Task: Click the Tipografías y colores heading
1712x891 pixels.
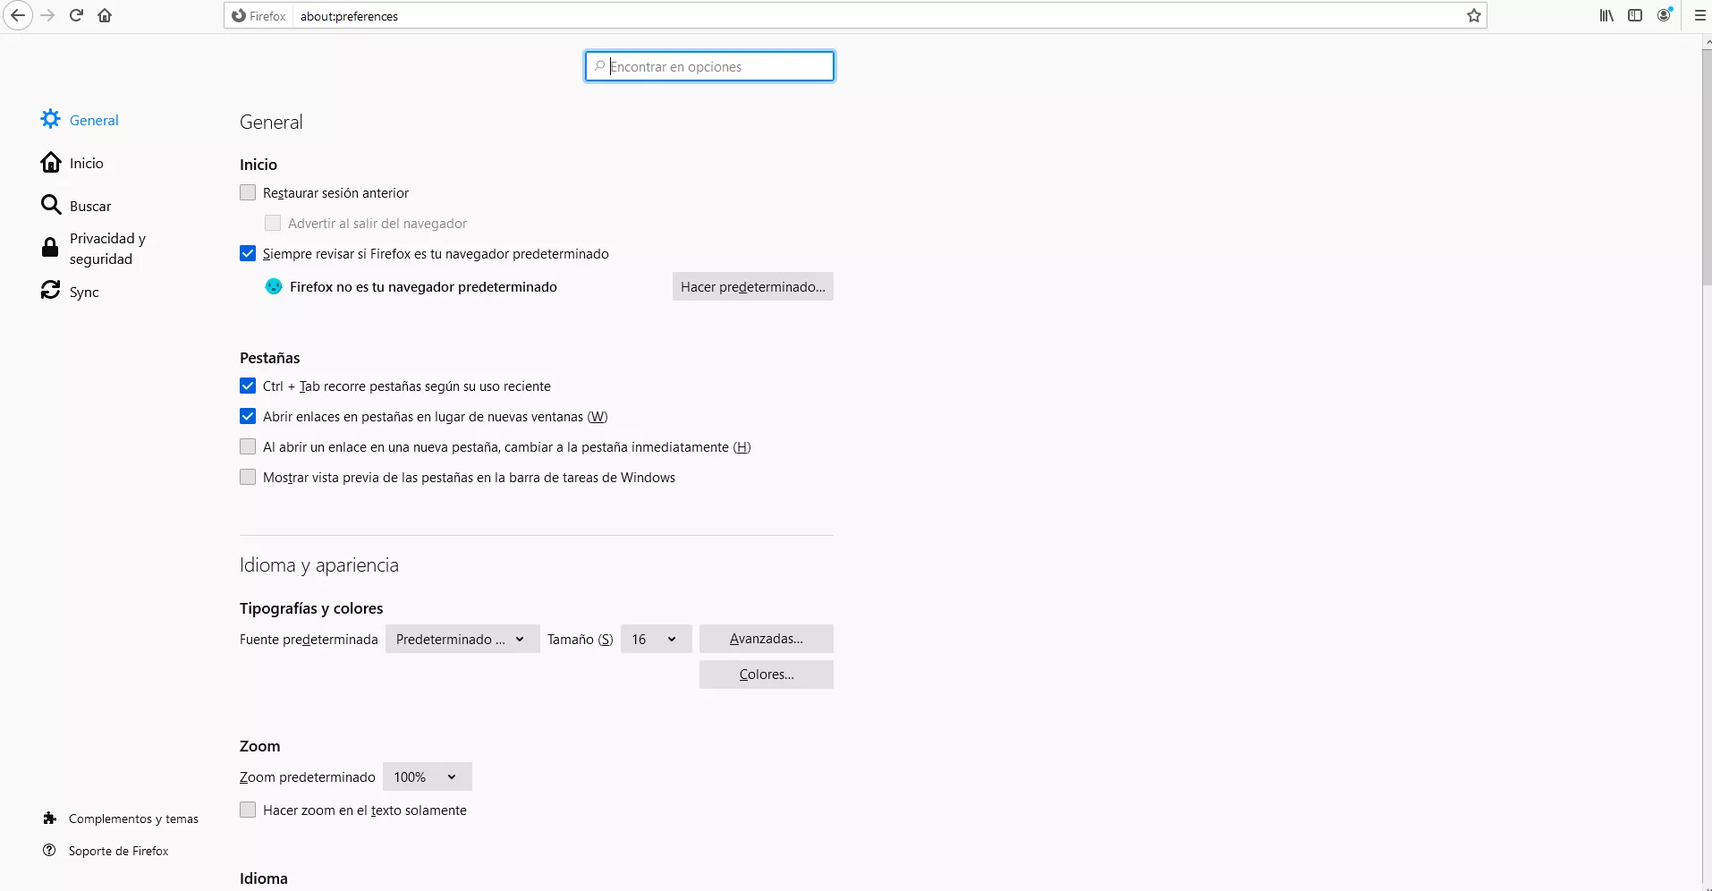Action: pyautogui.click(x=311, y=608)
